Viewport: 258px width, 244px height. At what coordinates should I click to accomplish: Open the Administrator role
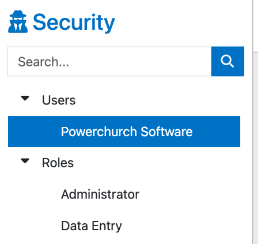pyautogui.click(x=100, y=194)
